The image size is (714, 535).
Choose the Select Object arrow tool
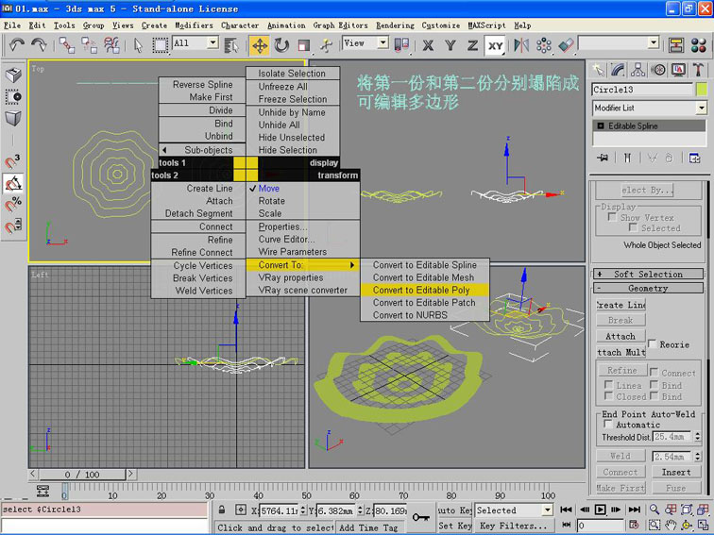138,45
